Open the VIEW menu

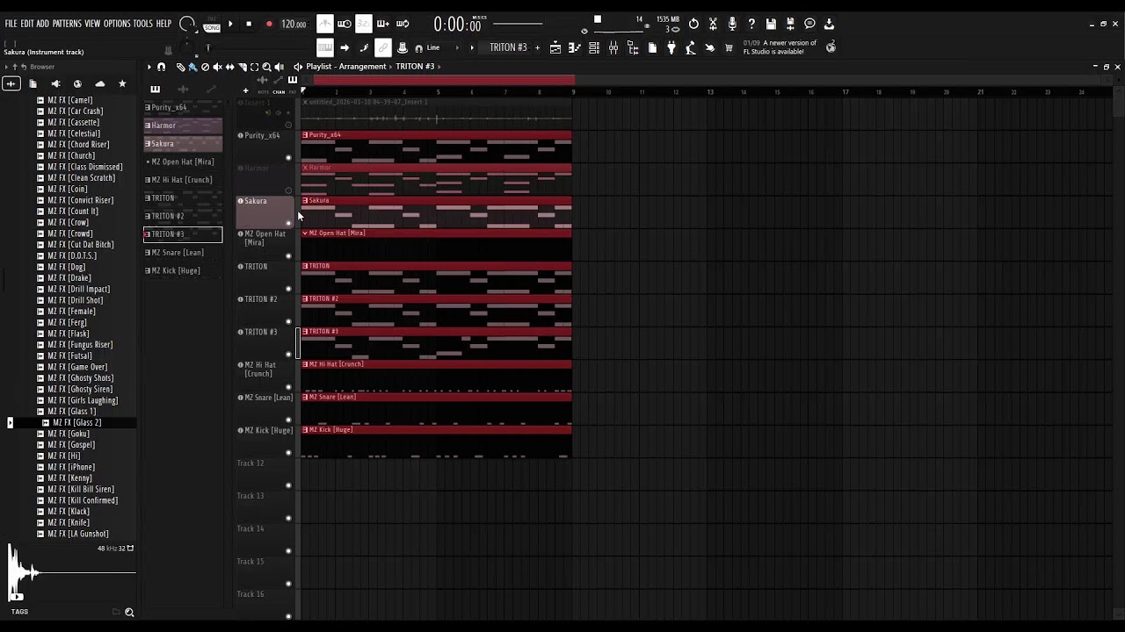pos(92,24)
